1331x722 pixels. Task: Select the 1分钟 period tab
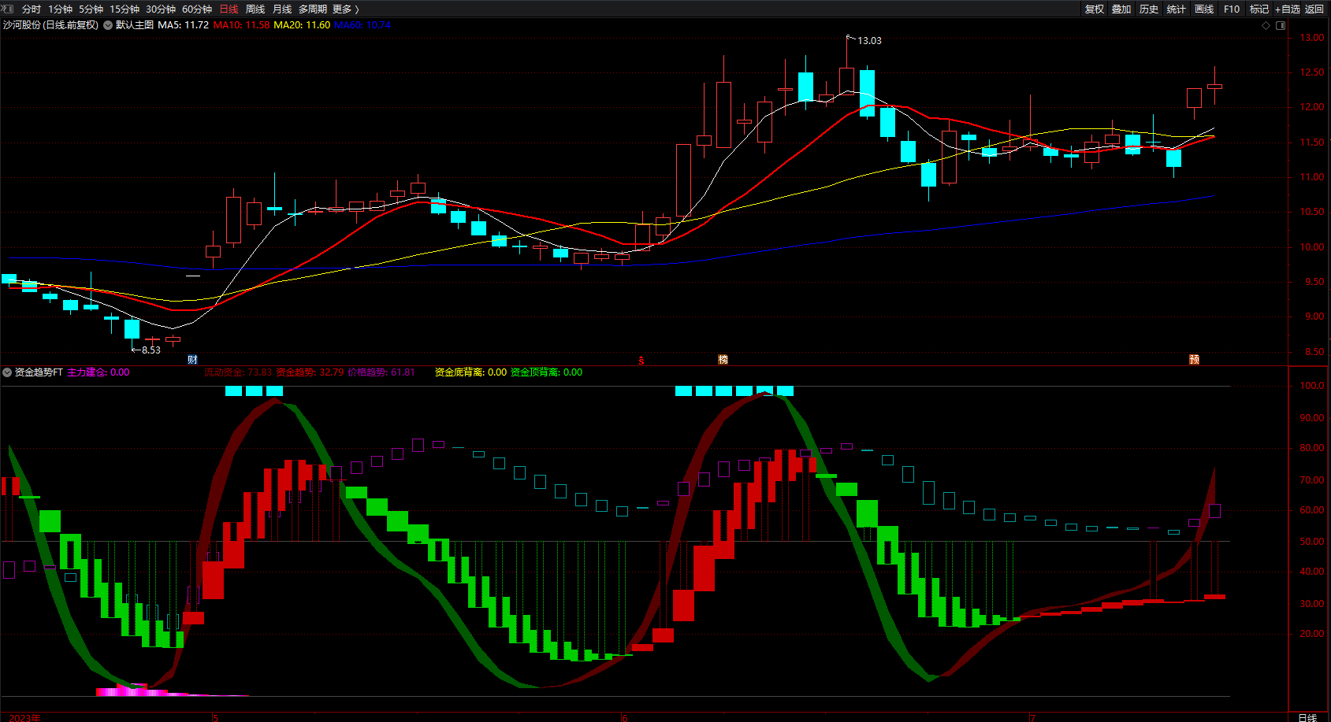click(x=60, y=9)
